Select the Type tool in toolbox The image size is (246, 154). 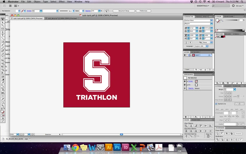pos(2,35)
